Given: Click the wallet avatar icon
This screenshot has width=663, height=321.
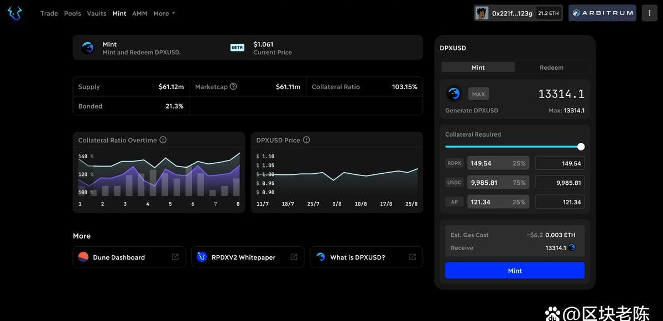Looking at the screenshot, I should 482,13.
